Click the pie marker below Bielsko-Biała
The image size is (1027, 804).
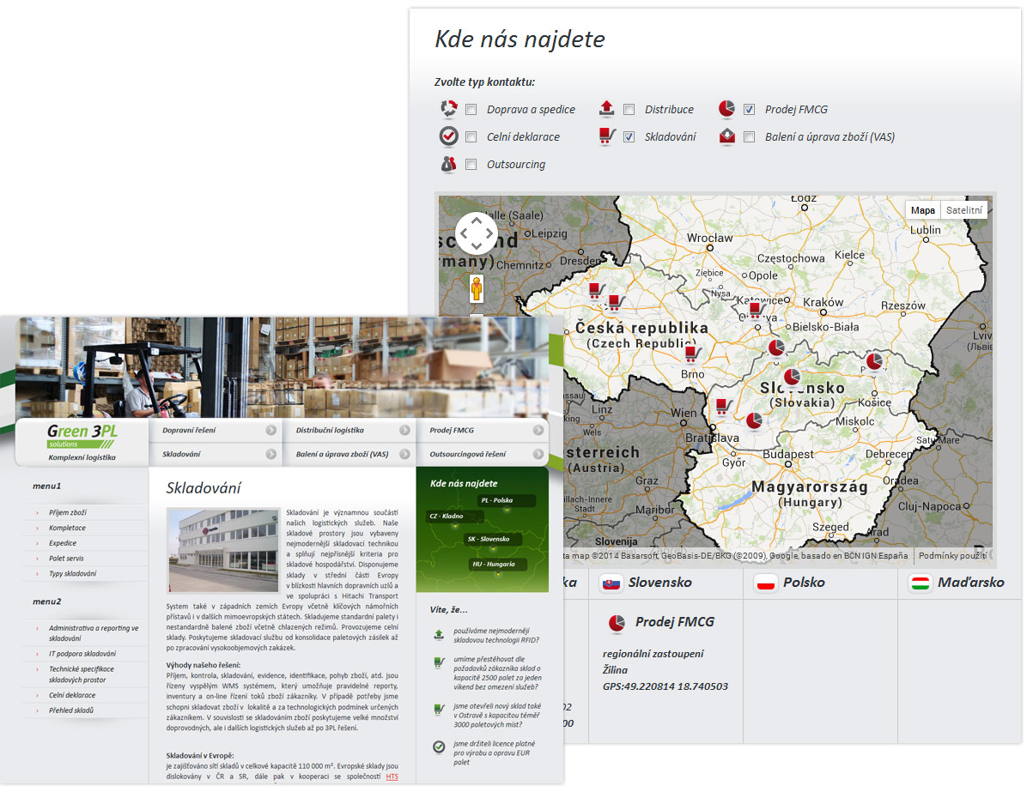coord(776,348)
